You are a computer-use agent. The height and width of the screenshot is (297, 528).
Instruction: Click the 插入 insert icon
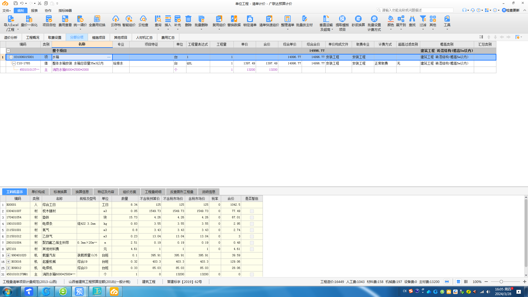pos(168,19)
